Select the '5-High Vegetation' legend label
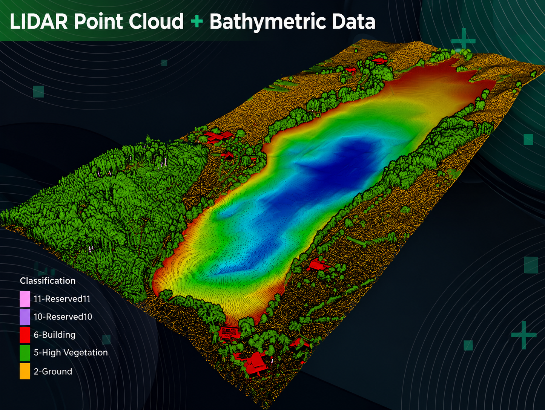This screenshot has width=545, height=410. coord(71,353)
